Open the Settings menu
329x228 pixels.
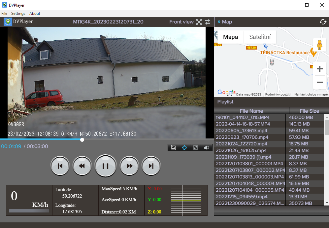point(18,14)
